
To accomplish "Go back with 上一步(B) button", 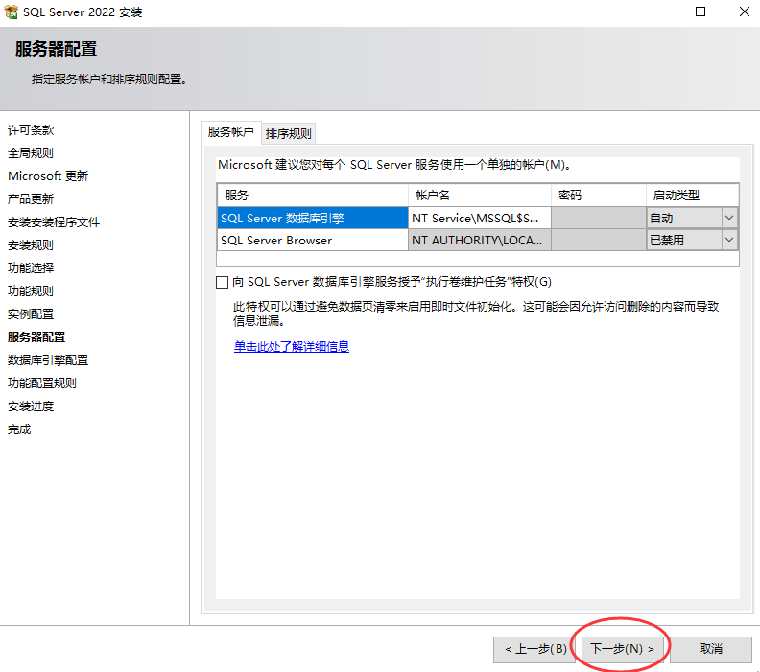I will coord(534,649).
